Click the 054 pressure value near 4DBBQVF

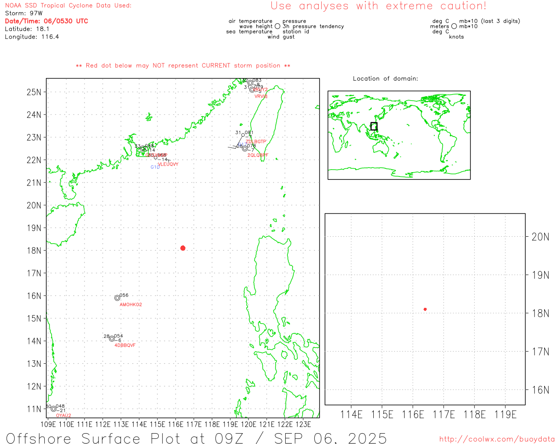pos(118,336)
